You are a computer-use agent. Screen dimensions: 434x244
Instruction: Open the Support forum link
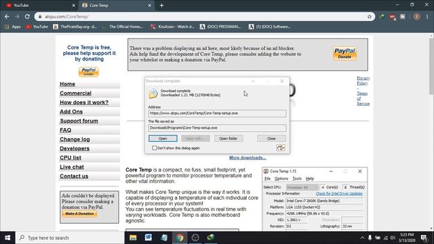[79, 121]
